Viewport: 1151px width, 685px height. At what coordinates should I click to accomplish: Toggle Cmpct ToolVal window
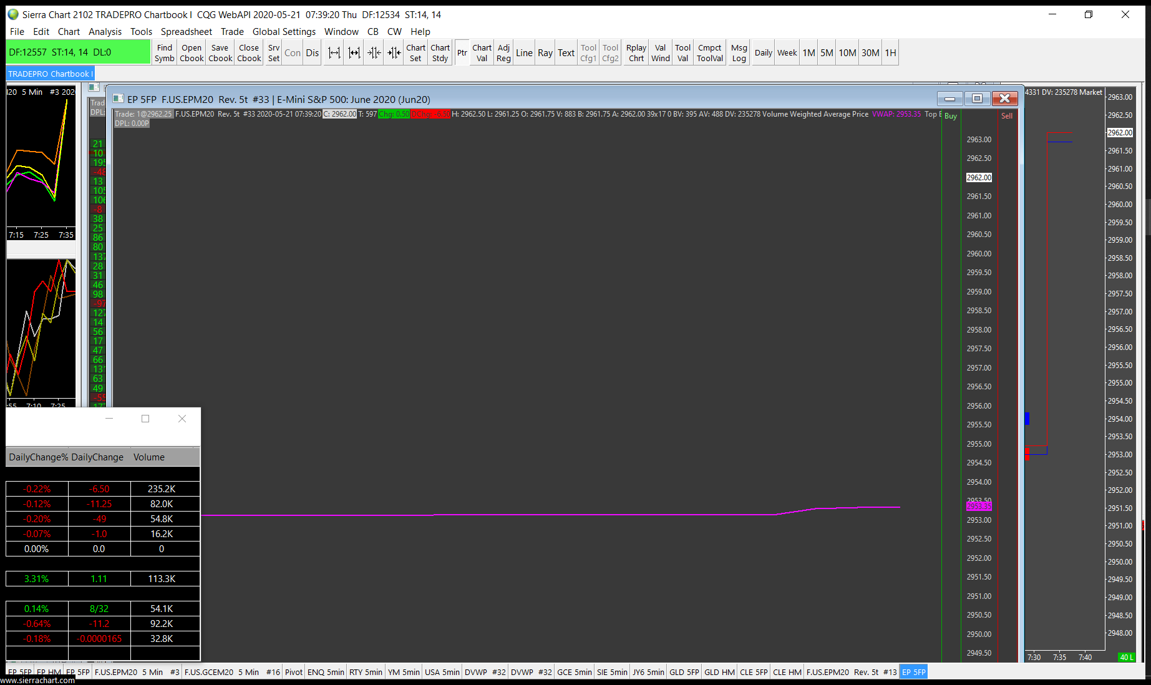coord(710,53)
